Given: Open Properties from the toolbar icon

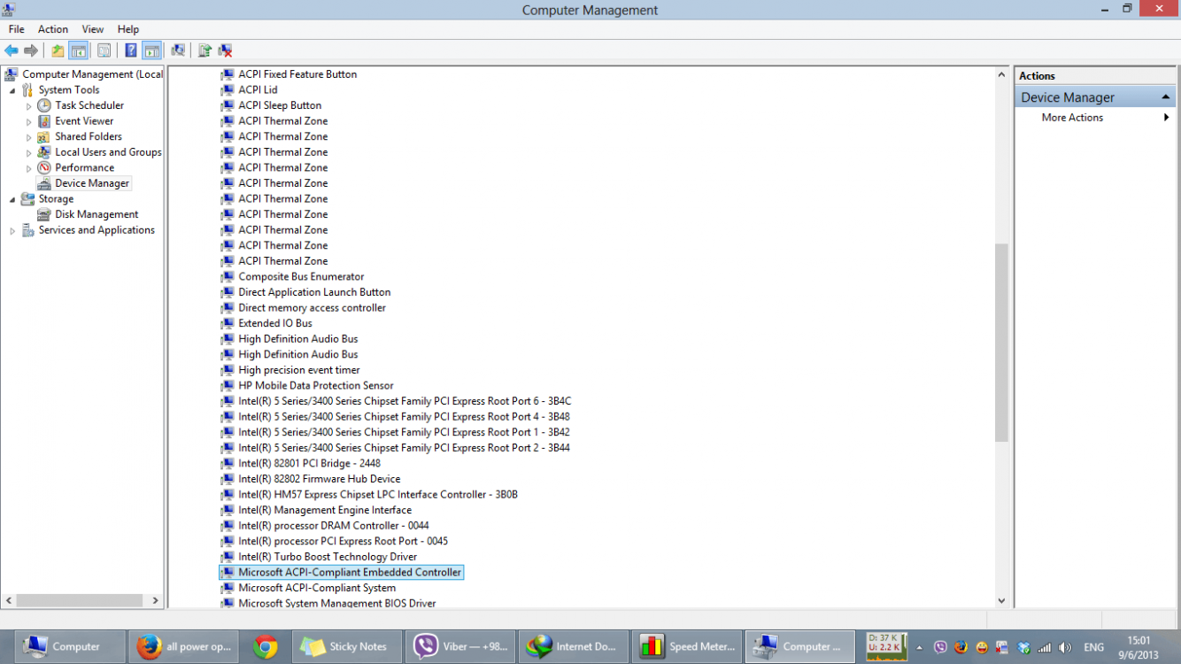Looking at the screenshot, I should tap(104, 50).
